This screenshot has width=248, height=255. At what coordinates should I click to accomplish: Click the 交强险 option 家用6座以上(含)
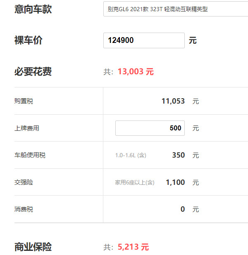coord(135,182)
